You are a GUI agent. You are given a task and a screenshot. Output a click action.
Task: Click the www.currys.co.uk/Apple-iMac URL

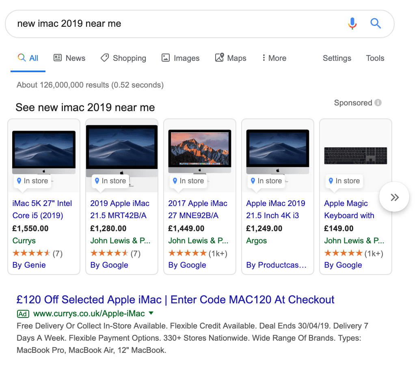click(89, 313)
